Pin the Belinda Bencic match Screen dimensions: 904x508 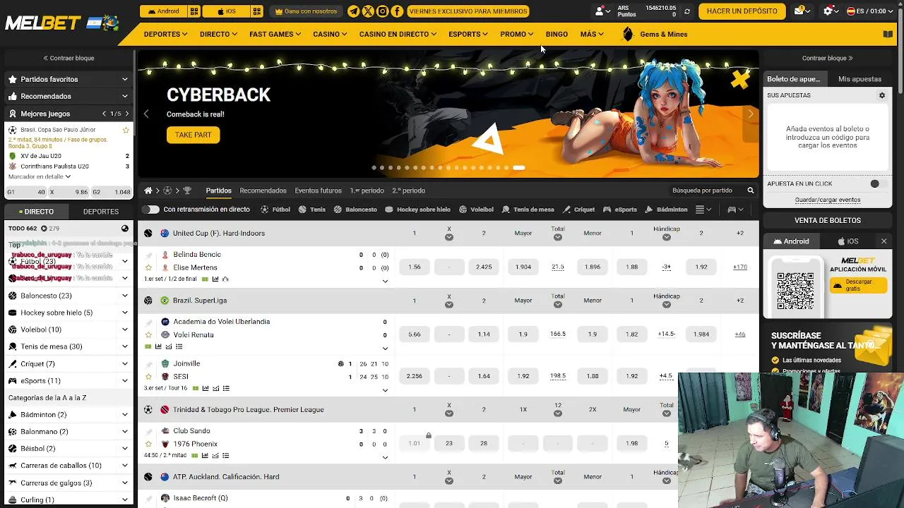[148, 255]
